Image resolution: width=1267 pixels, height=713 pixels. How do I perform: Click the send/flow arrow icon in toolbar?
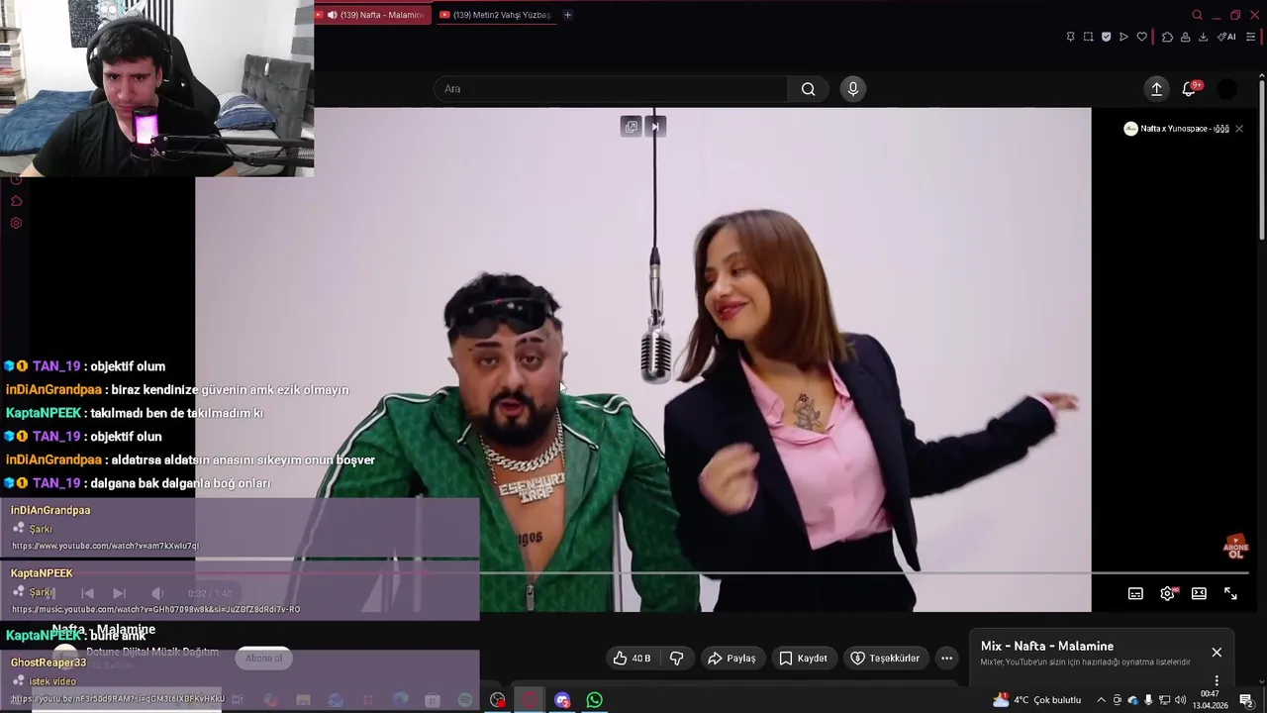coord(1123,37)
